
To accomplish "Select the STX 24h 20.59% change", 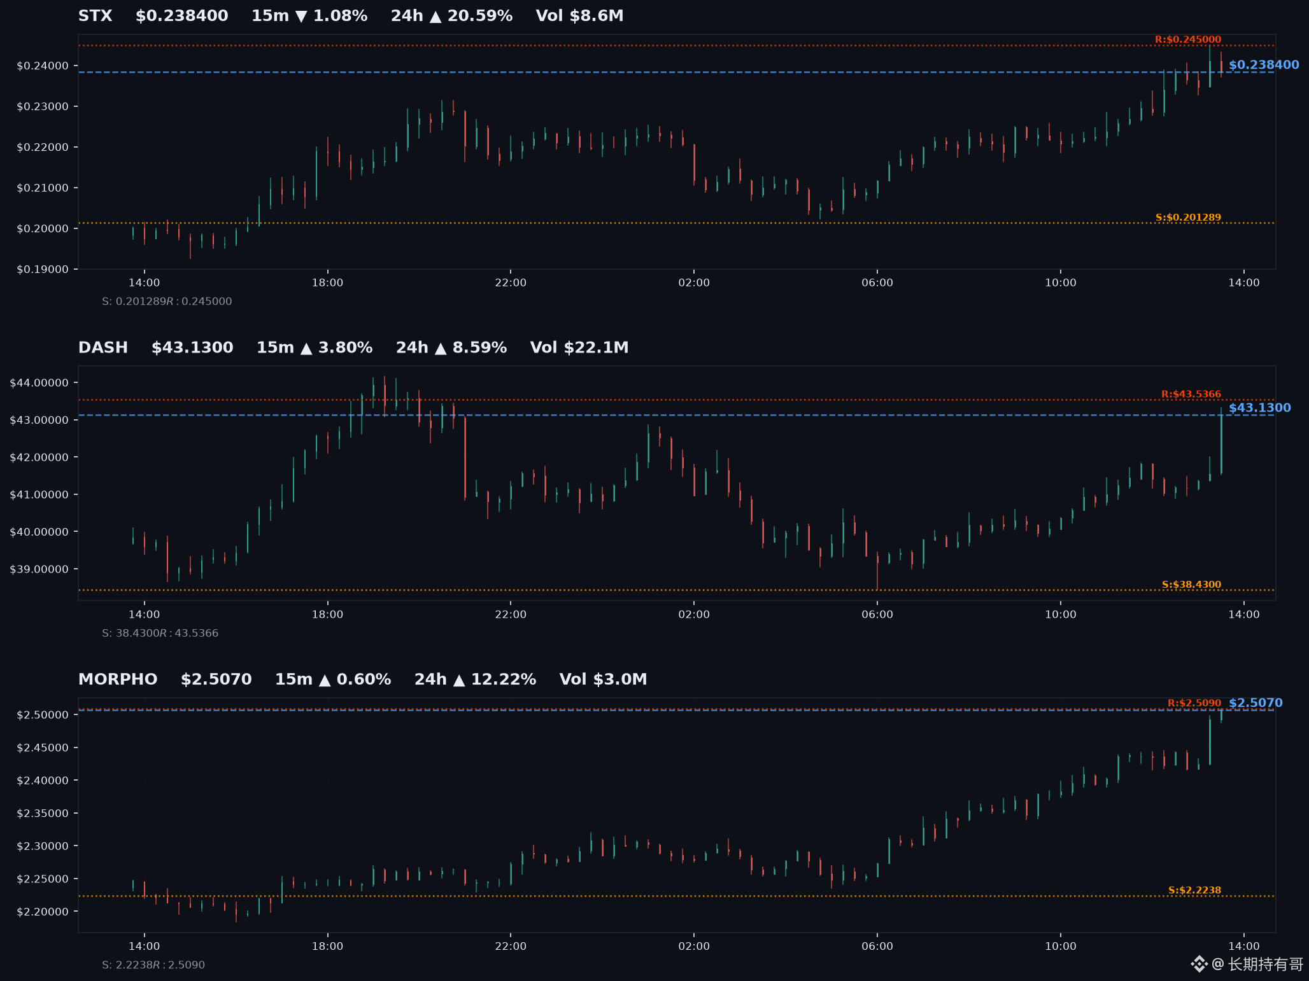I will pyautogui.click(x=451, y=16).
